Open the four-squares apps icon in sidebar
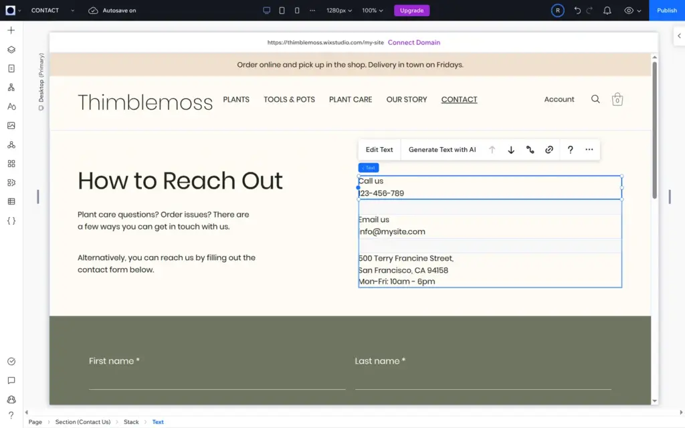Image resolution: width=685 pixels, height=428 pixels. coord(11,164)
